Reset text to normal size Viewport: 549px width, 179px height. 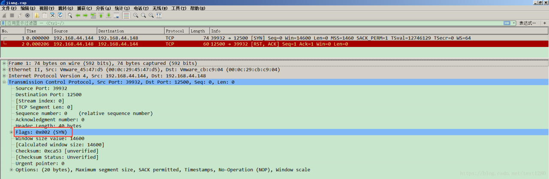(151, 15)
